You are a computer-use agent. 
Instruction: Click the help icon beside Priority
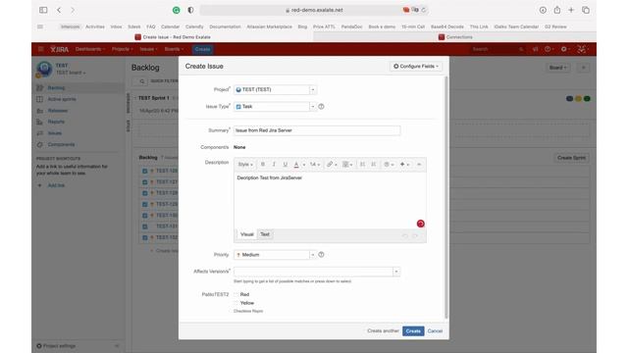pos(321,255)
